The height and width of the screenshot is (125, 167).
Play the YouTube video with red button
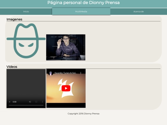click(66, 88)
